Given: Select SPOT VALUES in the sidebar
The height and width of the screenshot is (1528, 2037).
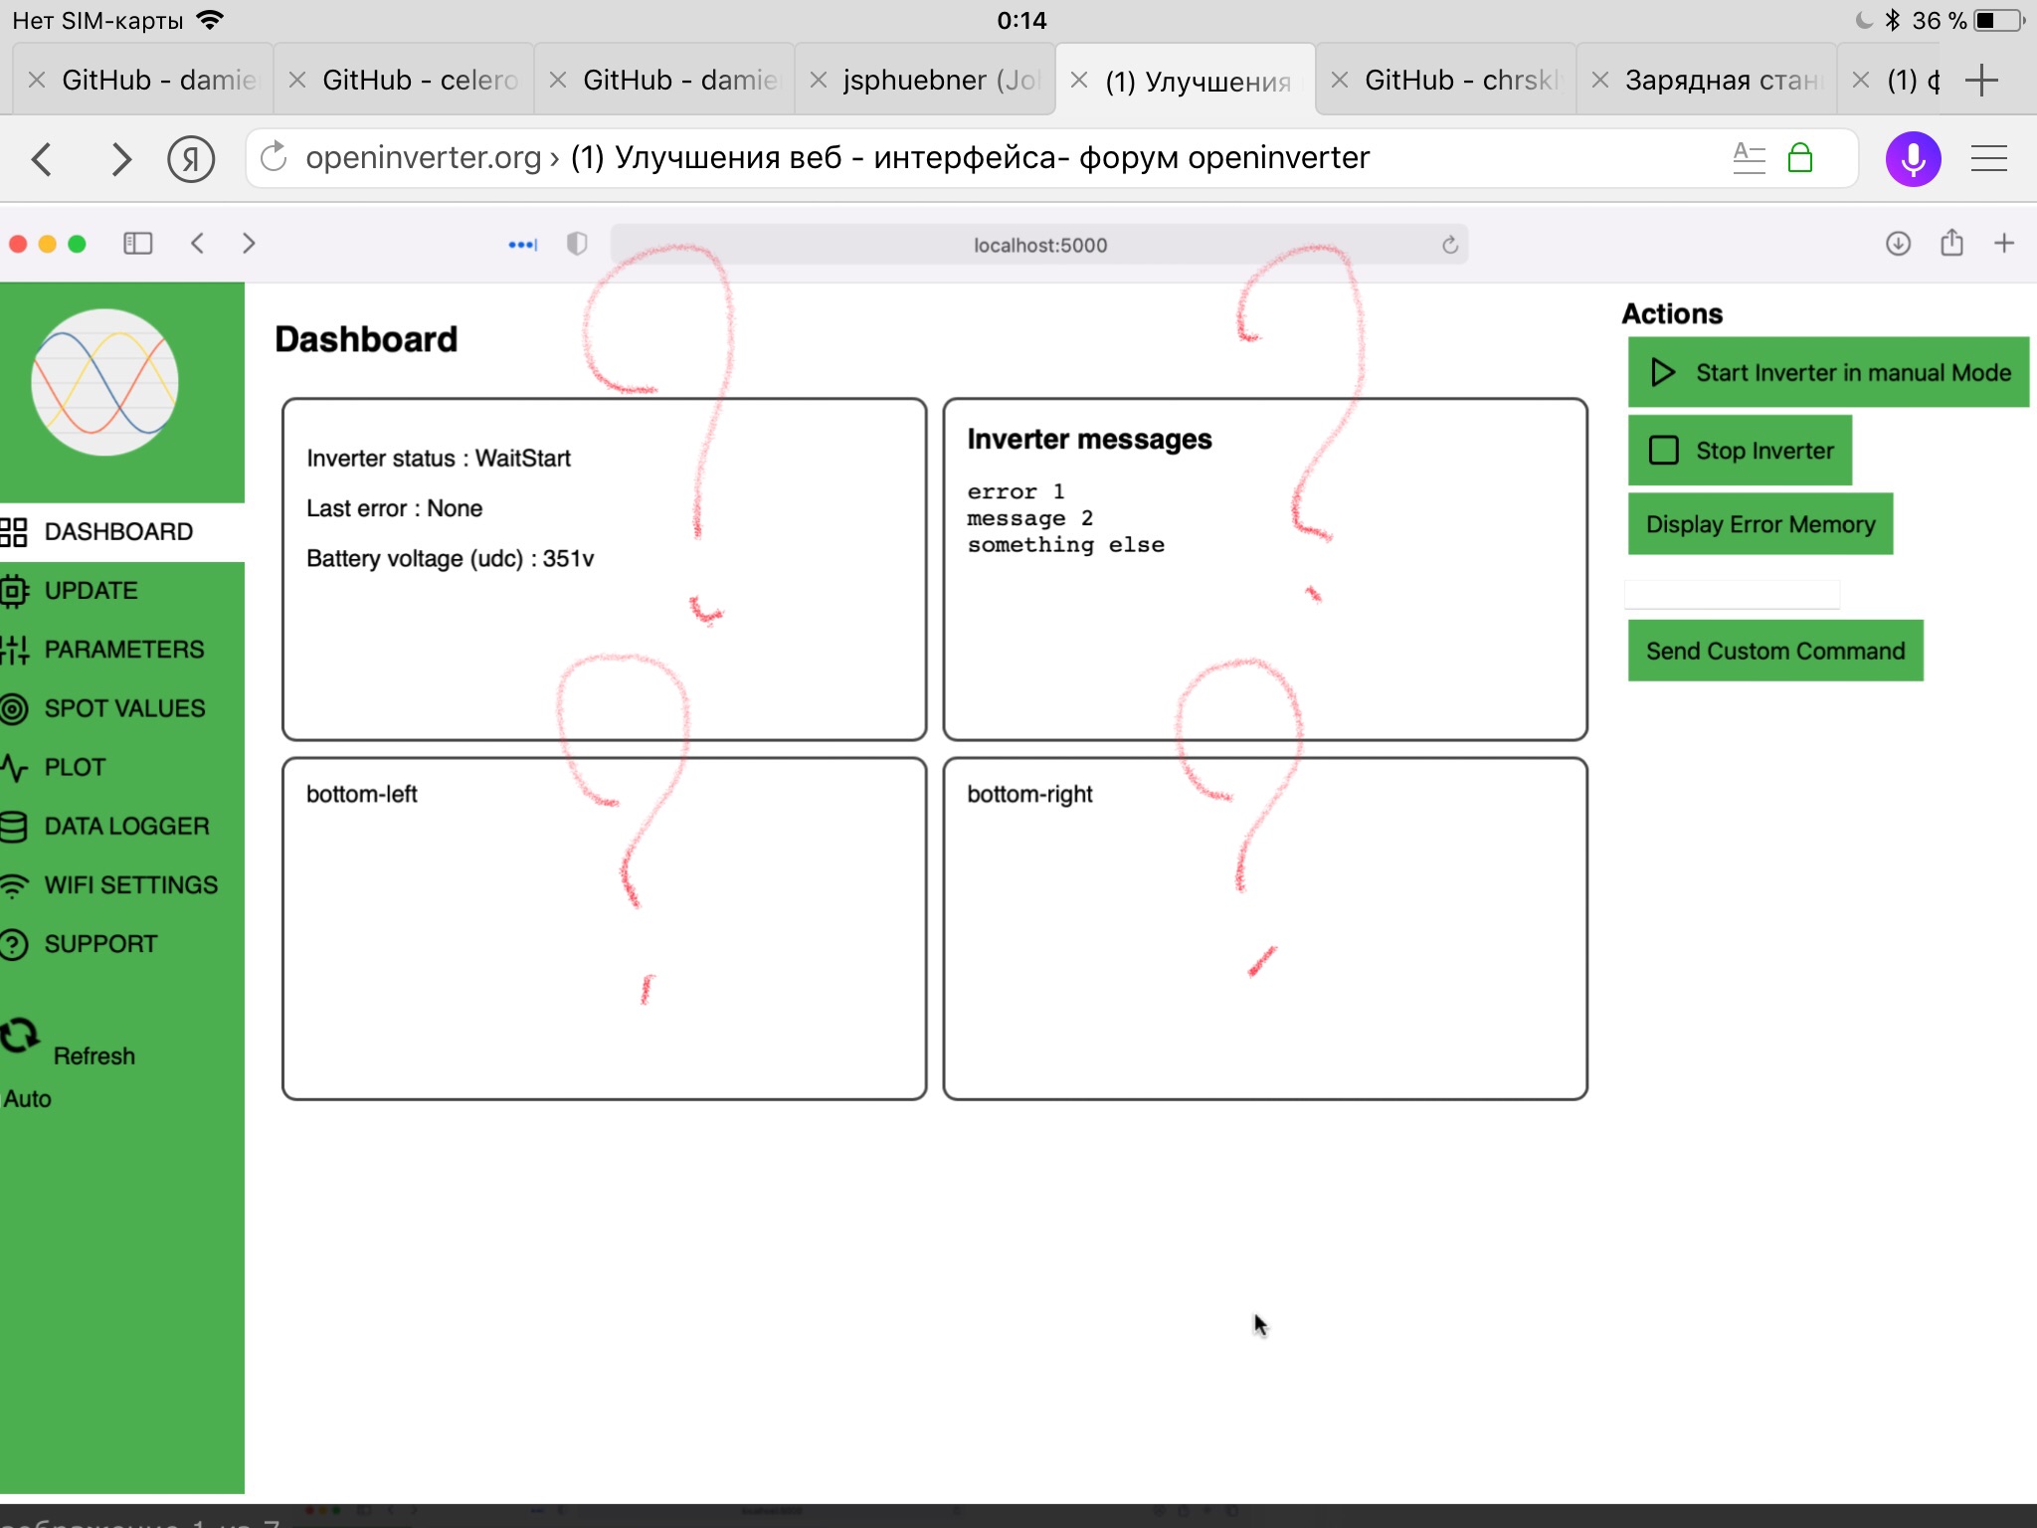Looking at the screenshot, I should (123, 708).
